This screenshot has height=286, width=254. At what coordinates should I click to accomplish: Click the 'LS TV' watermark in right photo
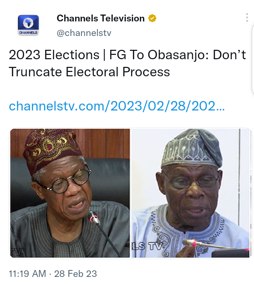pyautogui.click(x=147, y=246)
